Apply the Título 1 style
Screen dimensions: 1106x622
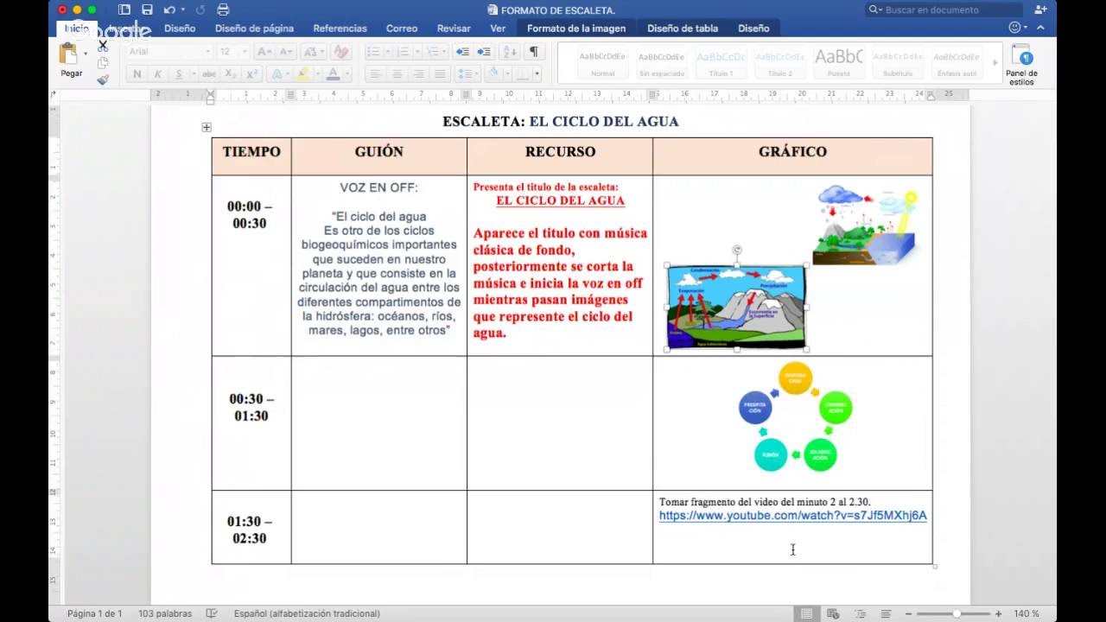(x=721, y=63)
